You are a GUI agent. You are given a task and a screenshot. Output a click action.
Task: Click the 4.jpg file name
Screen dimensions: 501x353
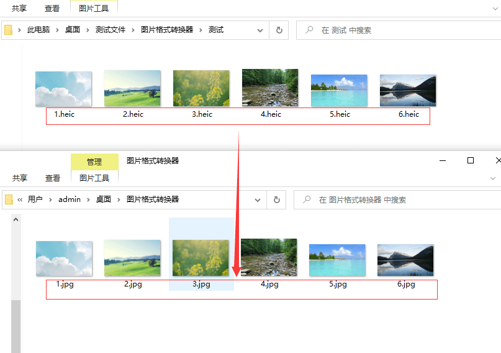[x=269, y=284]
